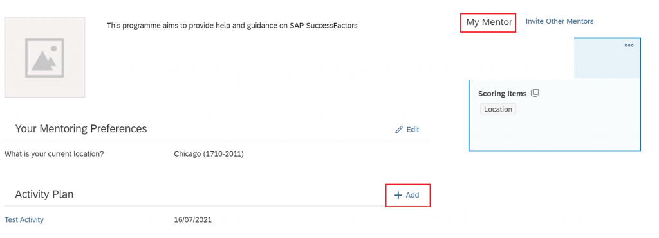Click the Your Mentoring Preferences section title
This screenshot has height=238, width=659.
(81, 129)
